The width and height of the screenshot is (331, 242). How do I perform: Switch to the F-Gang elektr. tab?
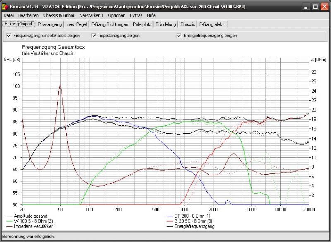pyautogui.click(x=213, y=24)
